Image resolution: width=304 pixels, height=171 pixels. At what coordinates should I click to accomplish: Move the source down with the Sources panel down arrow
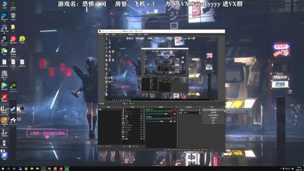137,146
